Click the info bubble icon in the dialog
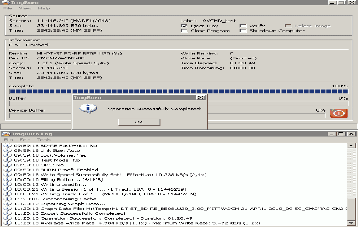 (x=88, y=109)
